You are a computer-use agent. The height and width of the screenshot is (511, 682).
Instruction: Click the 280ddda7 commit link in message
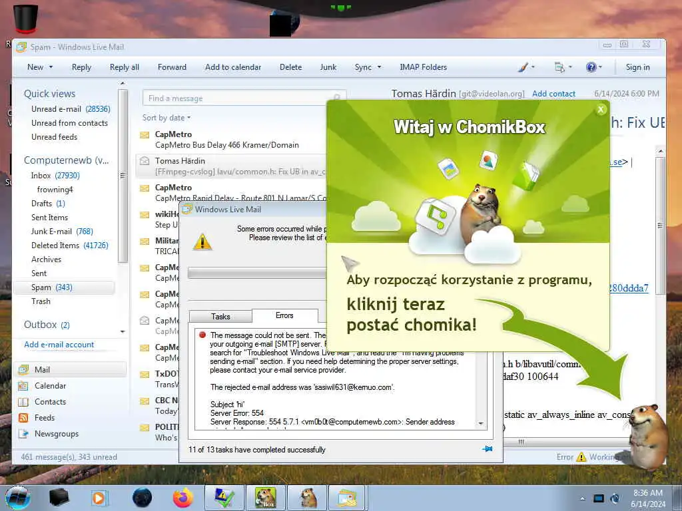point(629,288)
